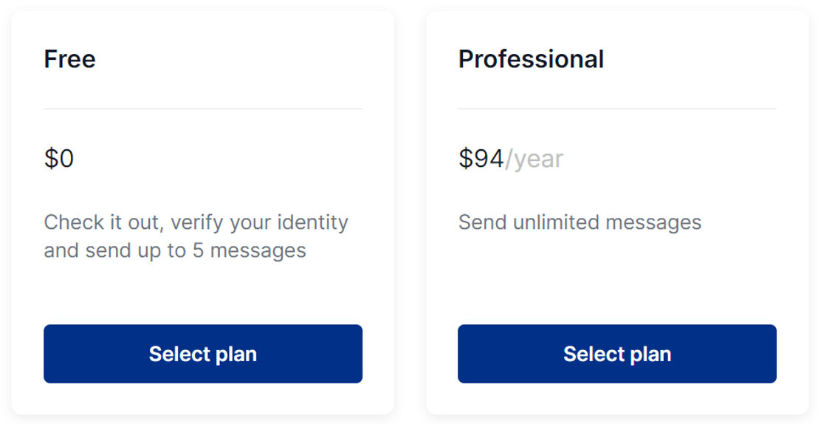Click the Free plan heading
The width and height of the screenshot is (818, 424).
click(x=70, y=59)
